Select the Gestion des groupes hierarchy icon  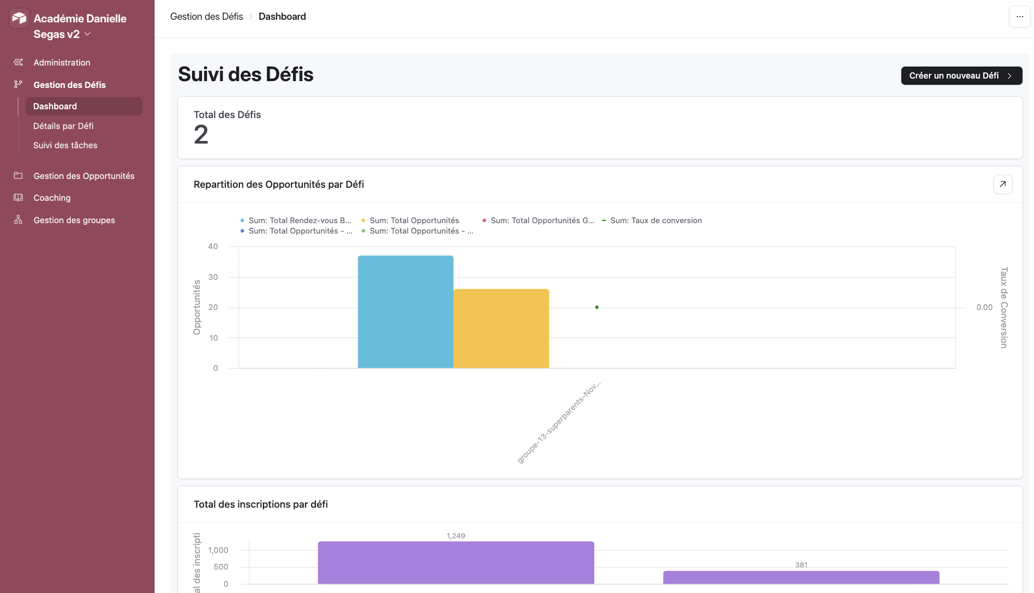point(18,220)
